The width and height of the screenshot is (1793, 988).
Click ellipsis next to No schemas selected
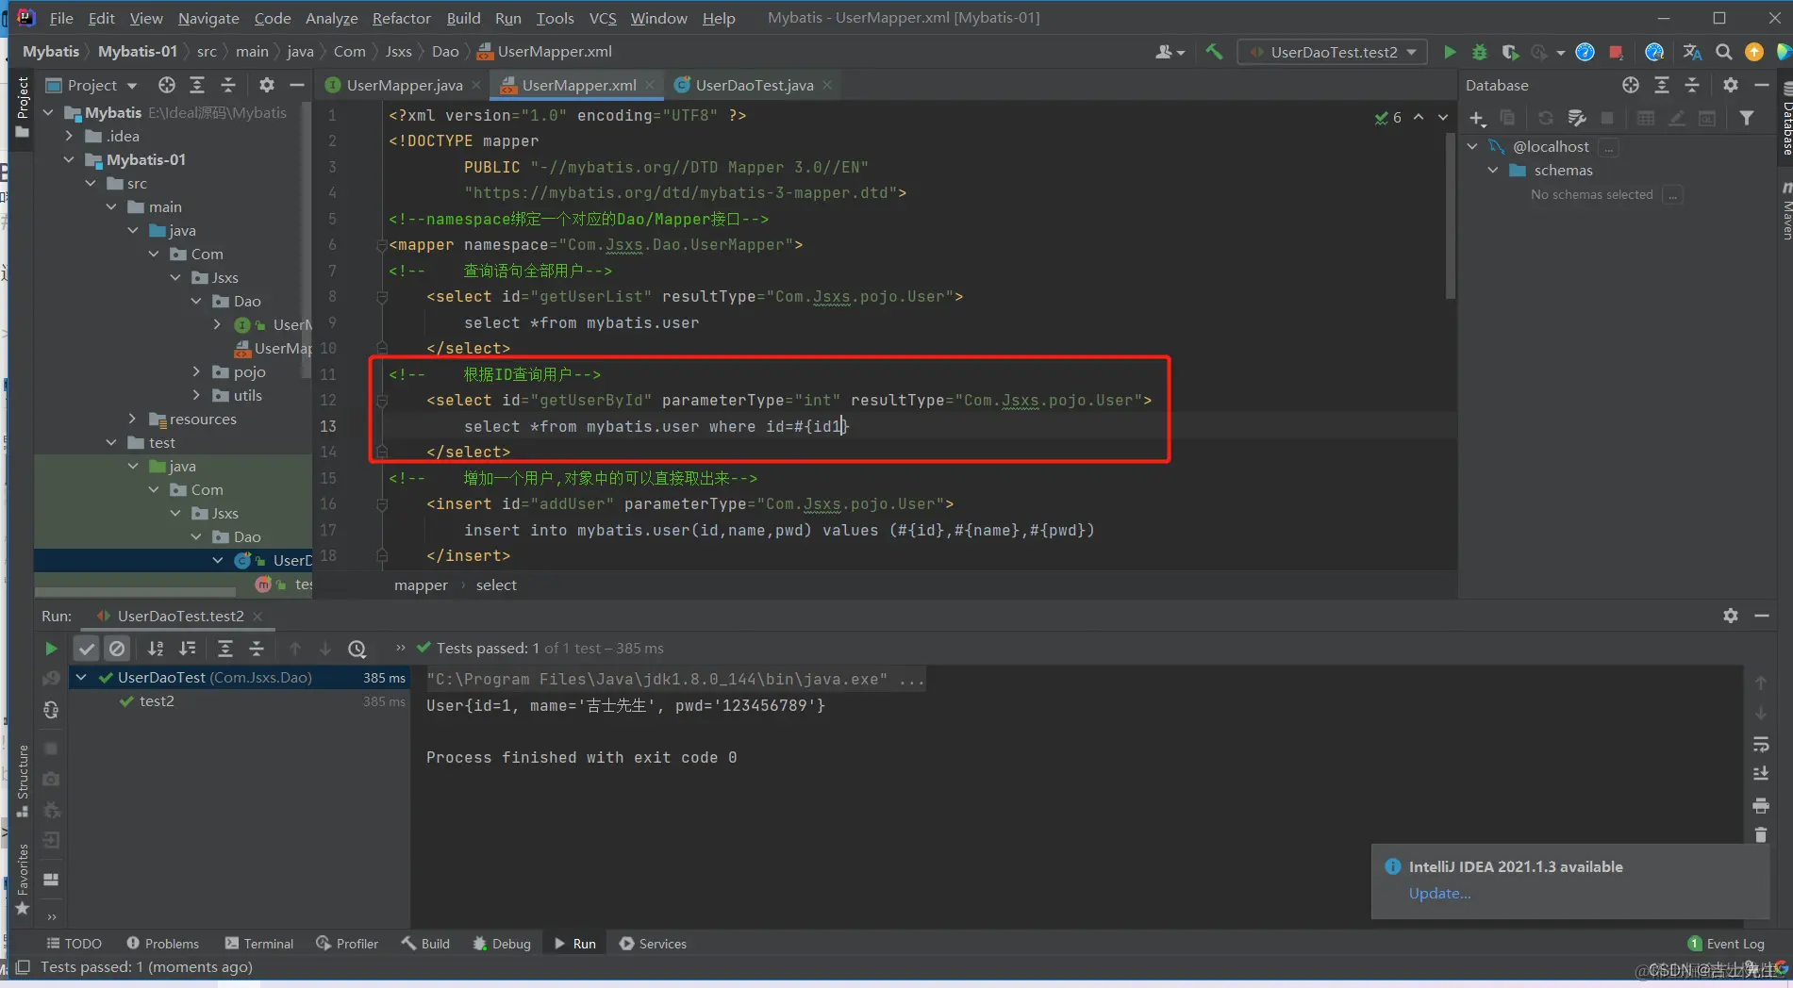click(1673, 195)
